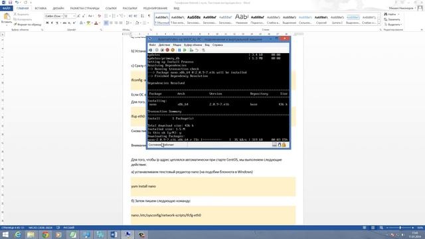Open the Действие menu in VM window
Viewport: 425px width, 239px height.
(164, 45)
